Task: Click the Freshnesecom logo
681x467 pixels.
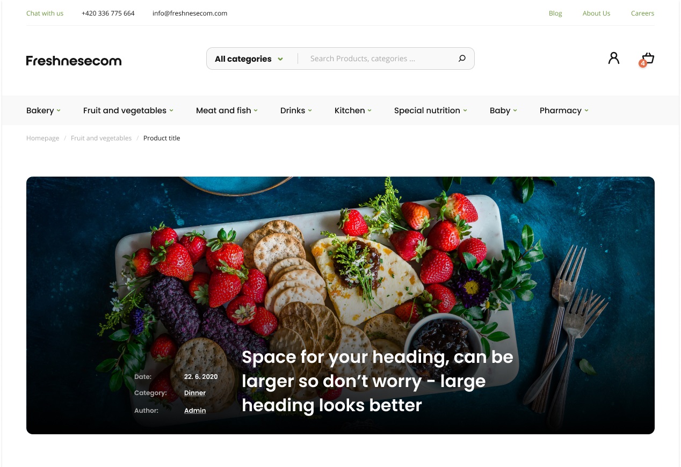Action: 74,61
